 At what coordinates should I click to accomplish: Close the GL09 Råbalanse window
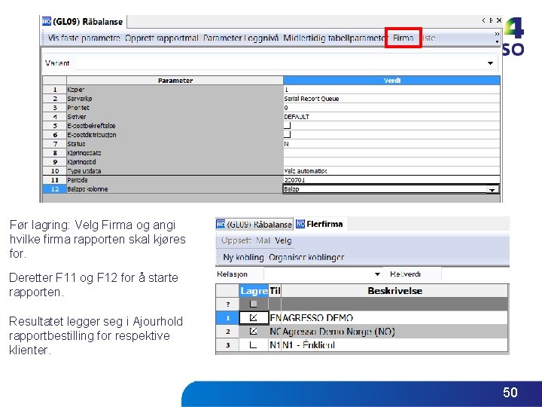click(x=499, y=20)
